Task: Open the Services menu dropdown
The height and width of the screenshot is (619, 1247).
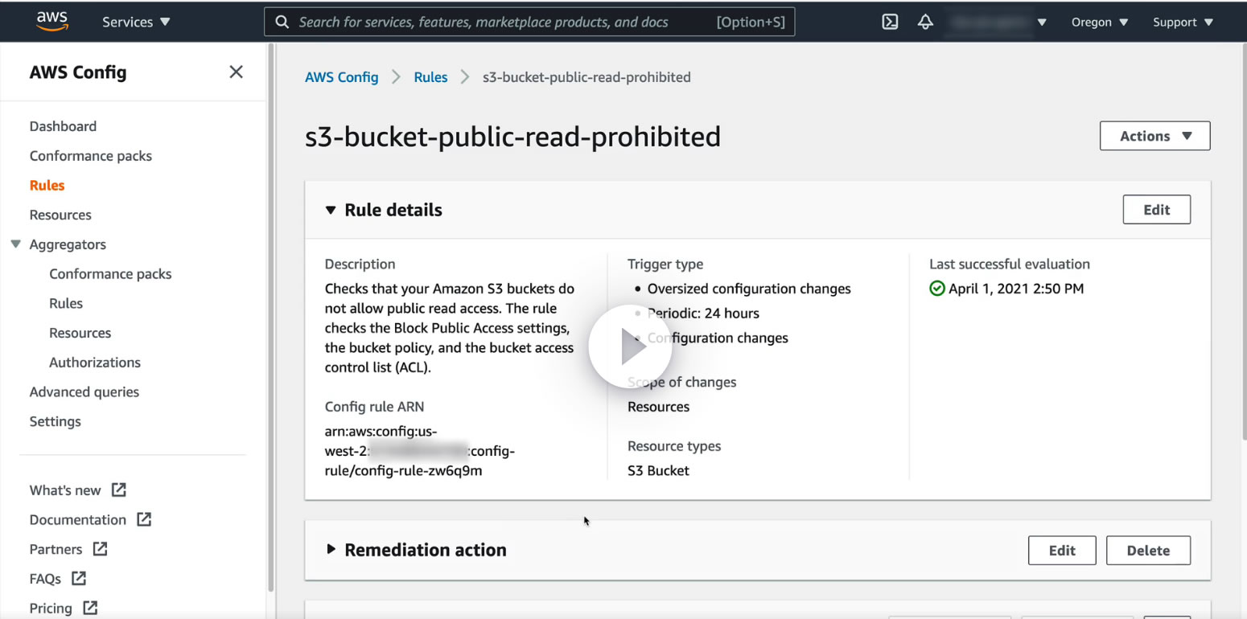Action: 136,22
